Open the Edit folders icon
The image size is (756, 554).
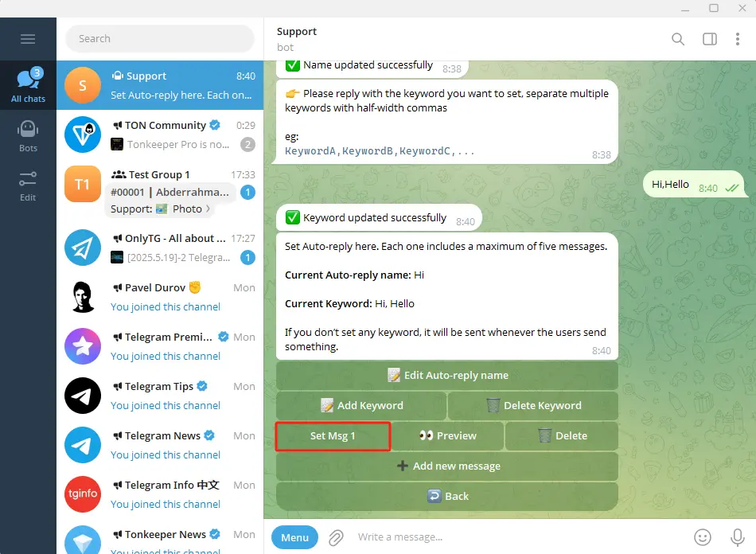pyautogui.click(x=28, y=185)
